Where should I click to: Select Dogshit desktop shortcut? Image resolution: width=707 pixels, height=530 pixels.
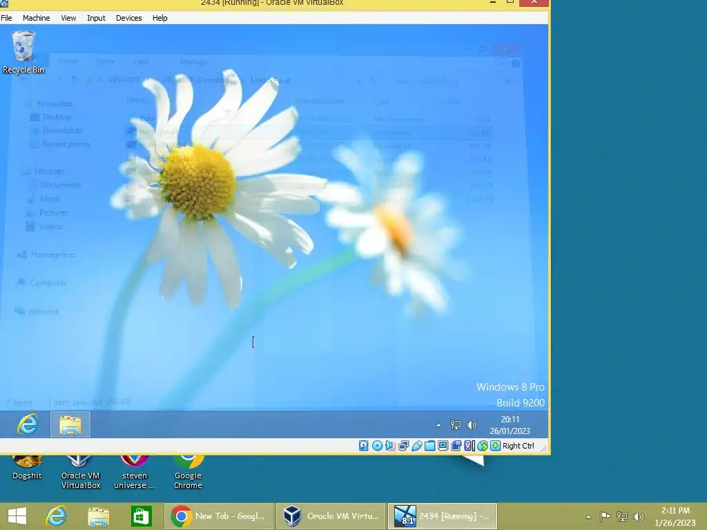tap(27, 468)
